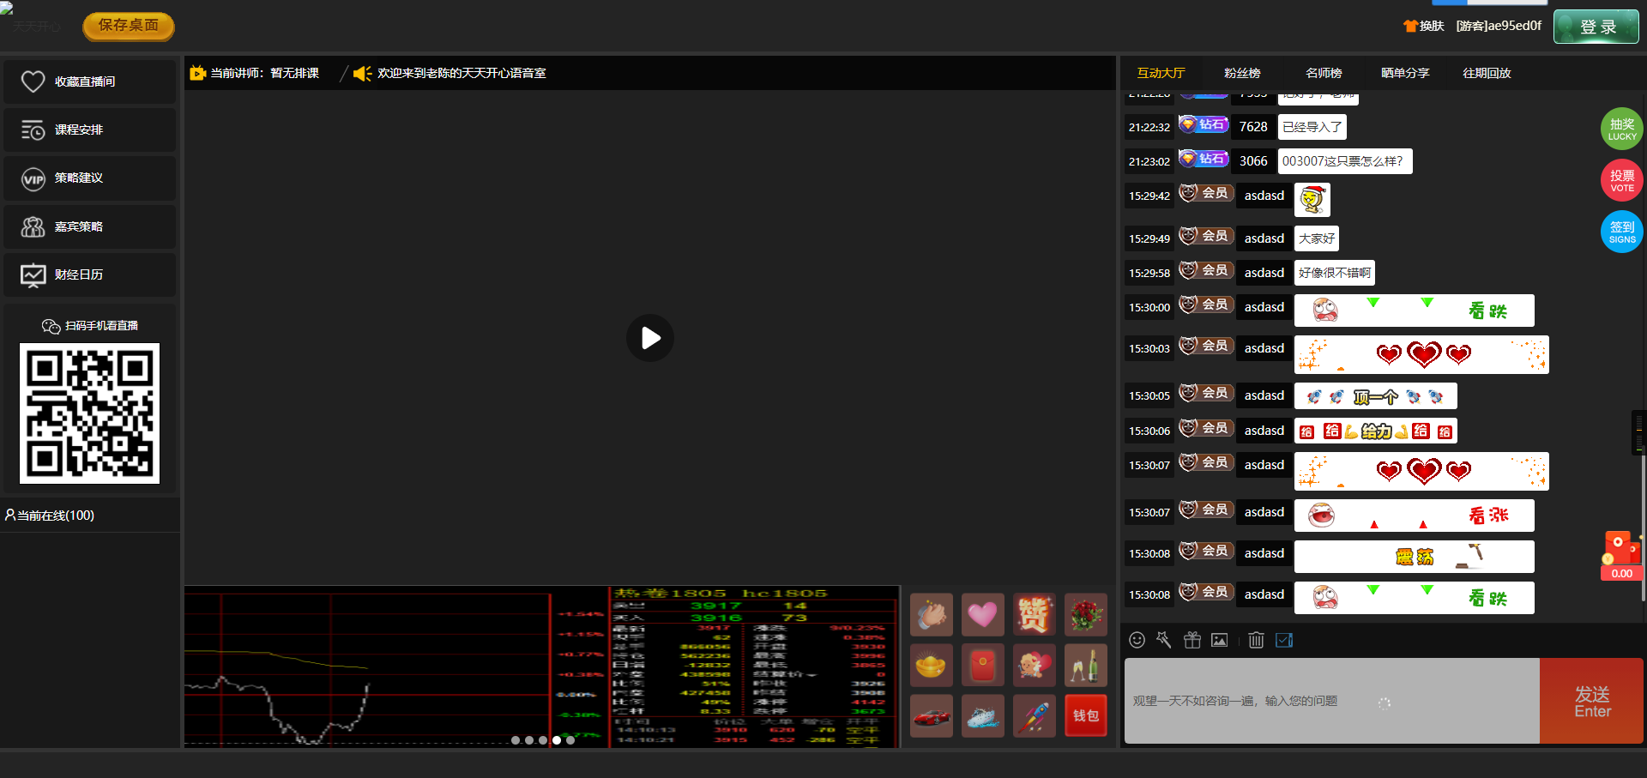The image size is (1647, 778).
Task: Click message '003007这只票怎么样?'
Action: pyautogui.click(x=1344, y=161)
